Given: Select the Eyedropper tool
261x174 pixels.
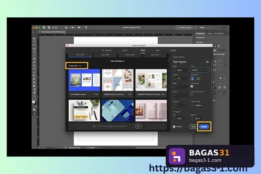Looking at the screenshot, I should [34, 89].
